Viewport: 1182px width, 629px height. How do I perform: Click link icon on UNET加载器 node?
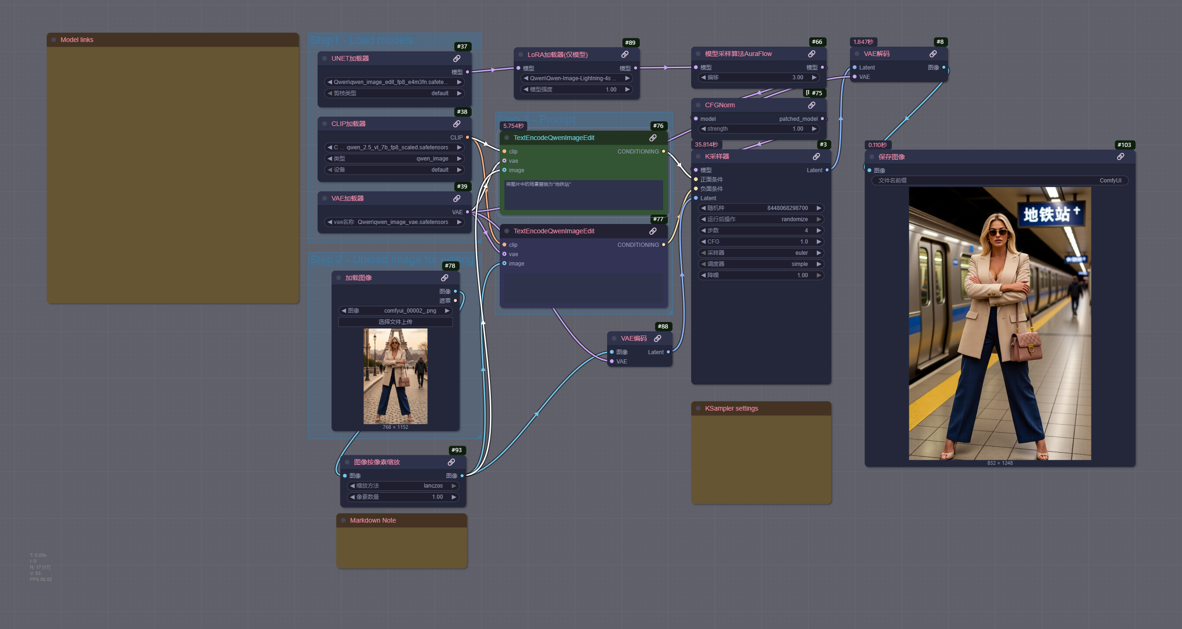point(457,58)
